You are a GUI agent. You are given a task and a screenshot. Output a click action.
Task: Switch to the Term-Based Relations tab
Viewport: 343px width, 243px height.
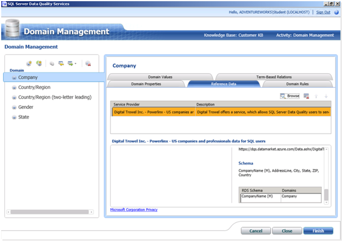274,77
